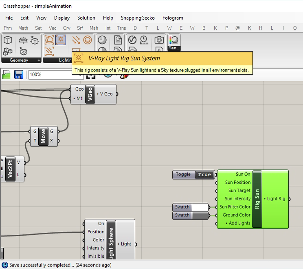Click the Intensity input on Light Sphere

pyautogui.click(x=96, y=248)
